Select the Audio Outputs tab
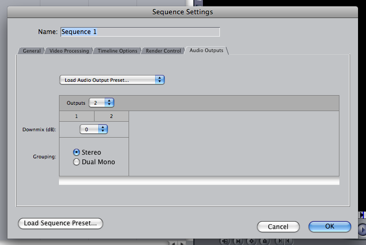This screenshot has height=245, width=366. (x=206, y=51)
